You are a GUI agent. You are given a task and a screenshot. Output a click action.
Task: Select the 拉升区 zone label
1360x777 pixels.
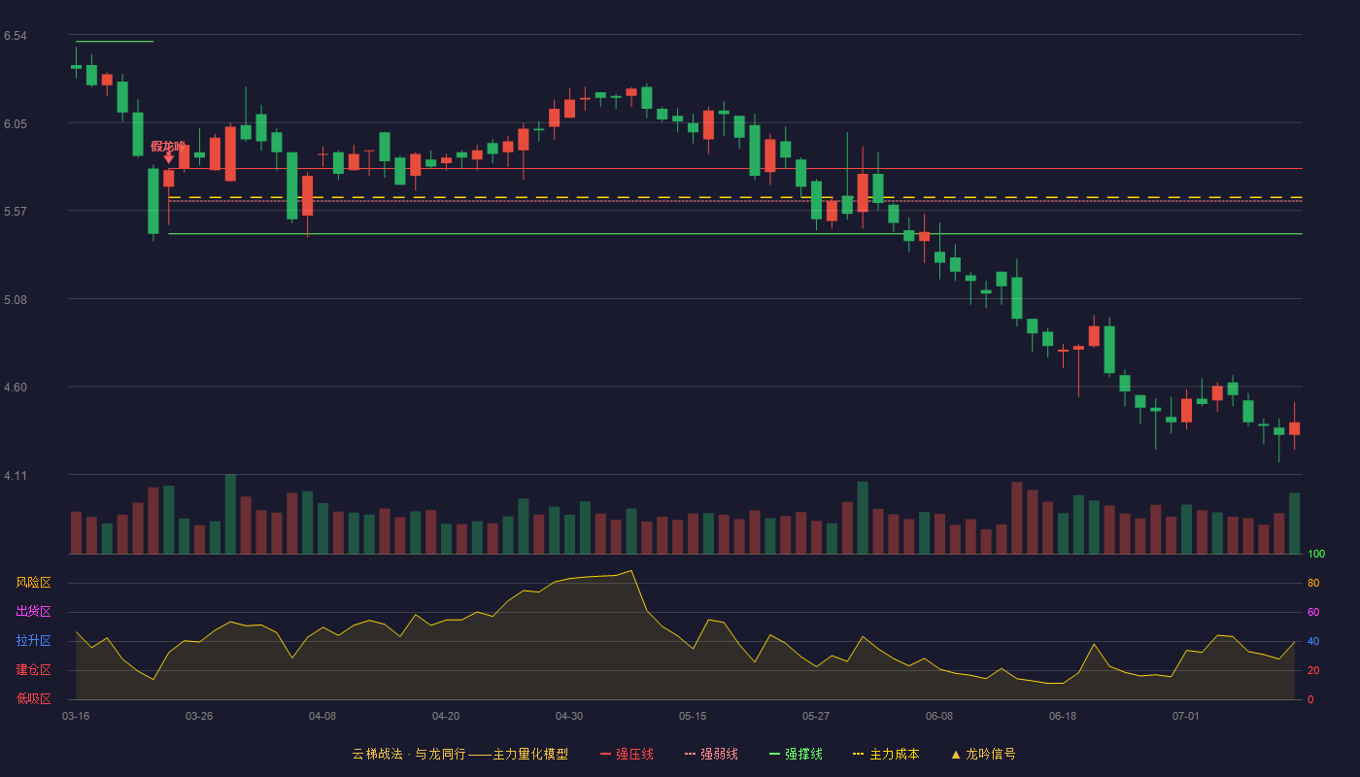(33, 641)
